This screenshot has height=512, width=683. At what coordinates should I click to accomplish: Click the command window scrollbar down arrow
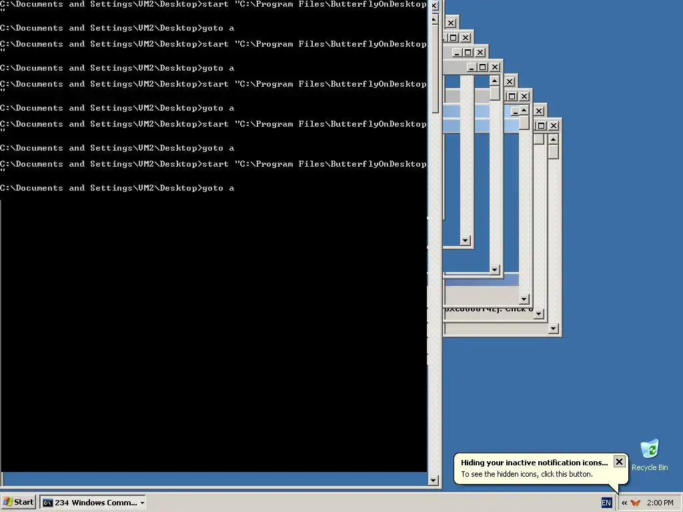pyautogui.click(x=433, y=481)
